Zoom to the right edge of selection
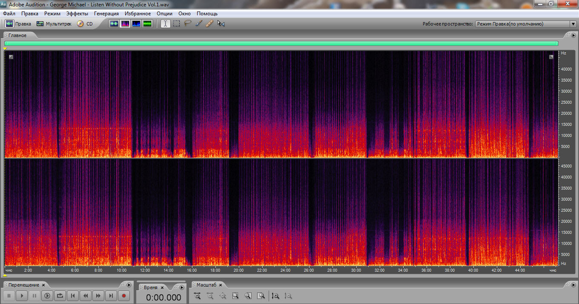 point(261,296)
